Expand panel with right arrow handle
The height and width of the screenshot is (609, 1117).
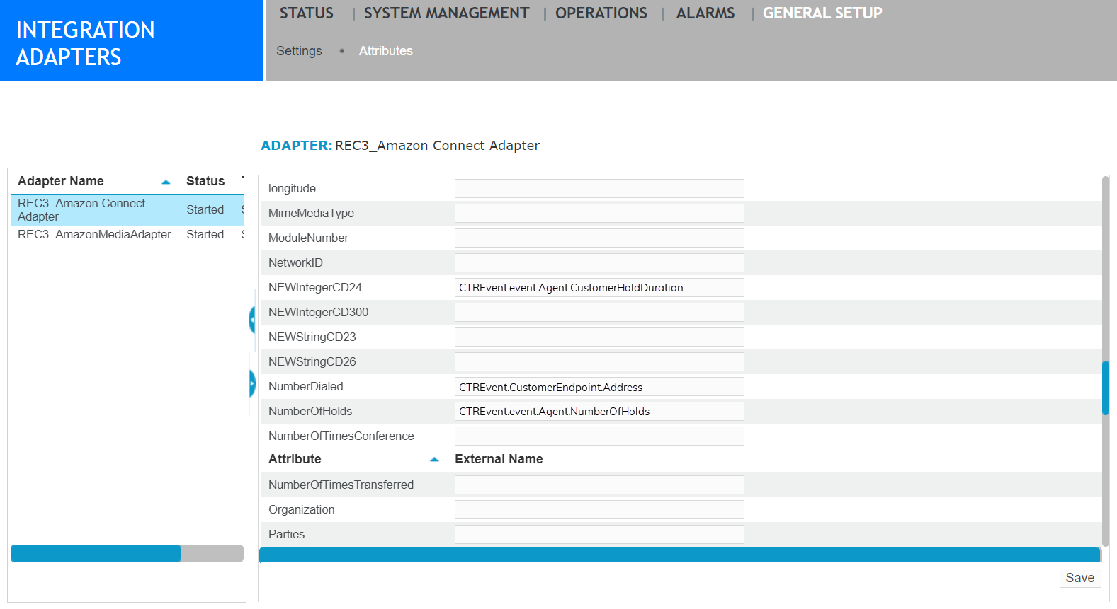click(x=251, y=384)
